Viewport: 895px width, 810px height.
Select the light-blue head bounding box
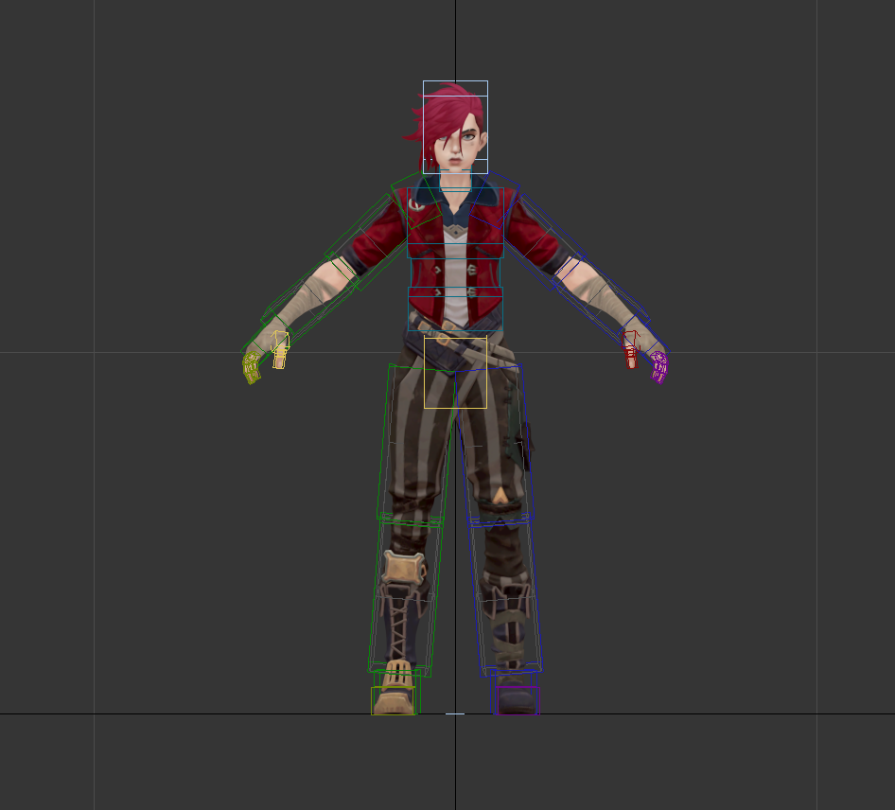pyautogui.click(x=455, y=127)
